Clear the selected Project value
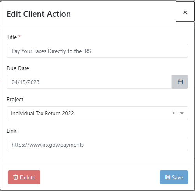The width and height of the screenshot is (195, 191). point(174,113)
